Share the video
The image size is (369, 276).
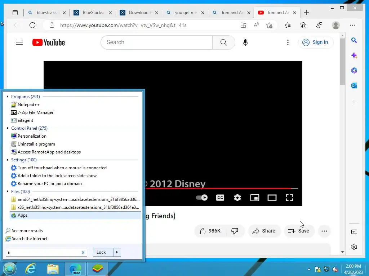click(x=264, y=231)
